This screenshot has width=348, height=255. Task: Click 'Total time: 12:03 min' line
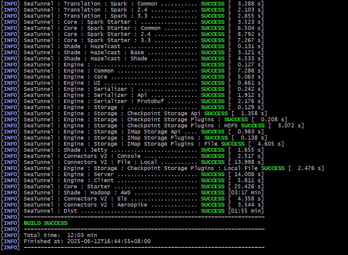coord(60,235)
